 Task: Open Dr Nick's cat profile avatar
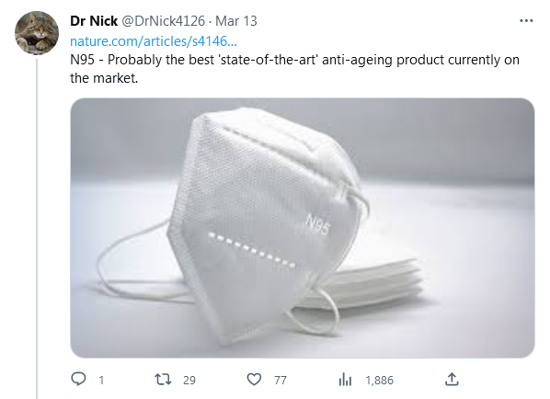[x=37, y=32]
